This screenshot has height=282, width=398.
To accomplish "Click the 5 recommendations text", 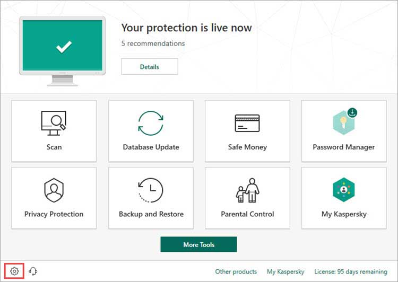I will pos(153,43).
